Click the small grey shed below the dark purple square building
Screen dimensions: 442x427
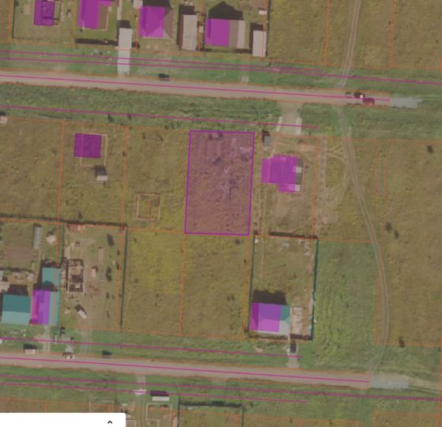pos(101,174)
